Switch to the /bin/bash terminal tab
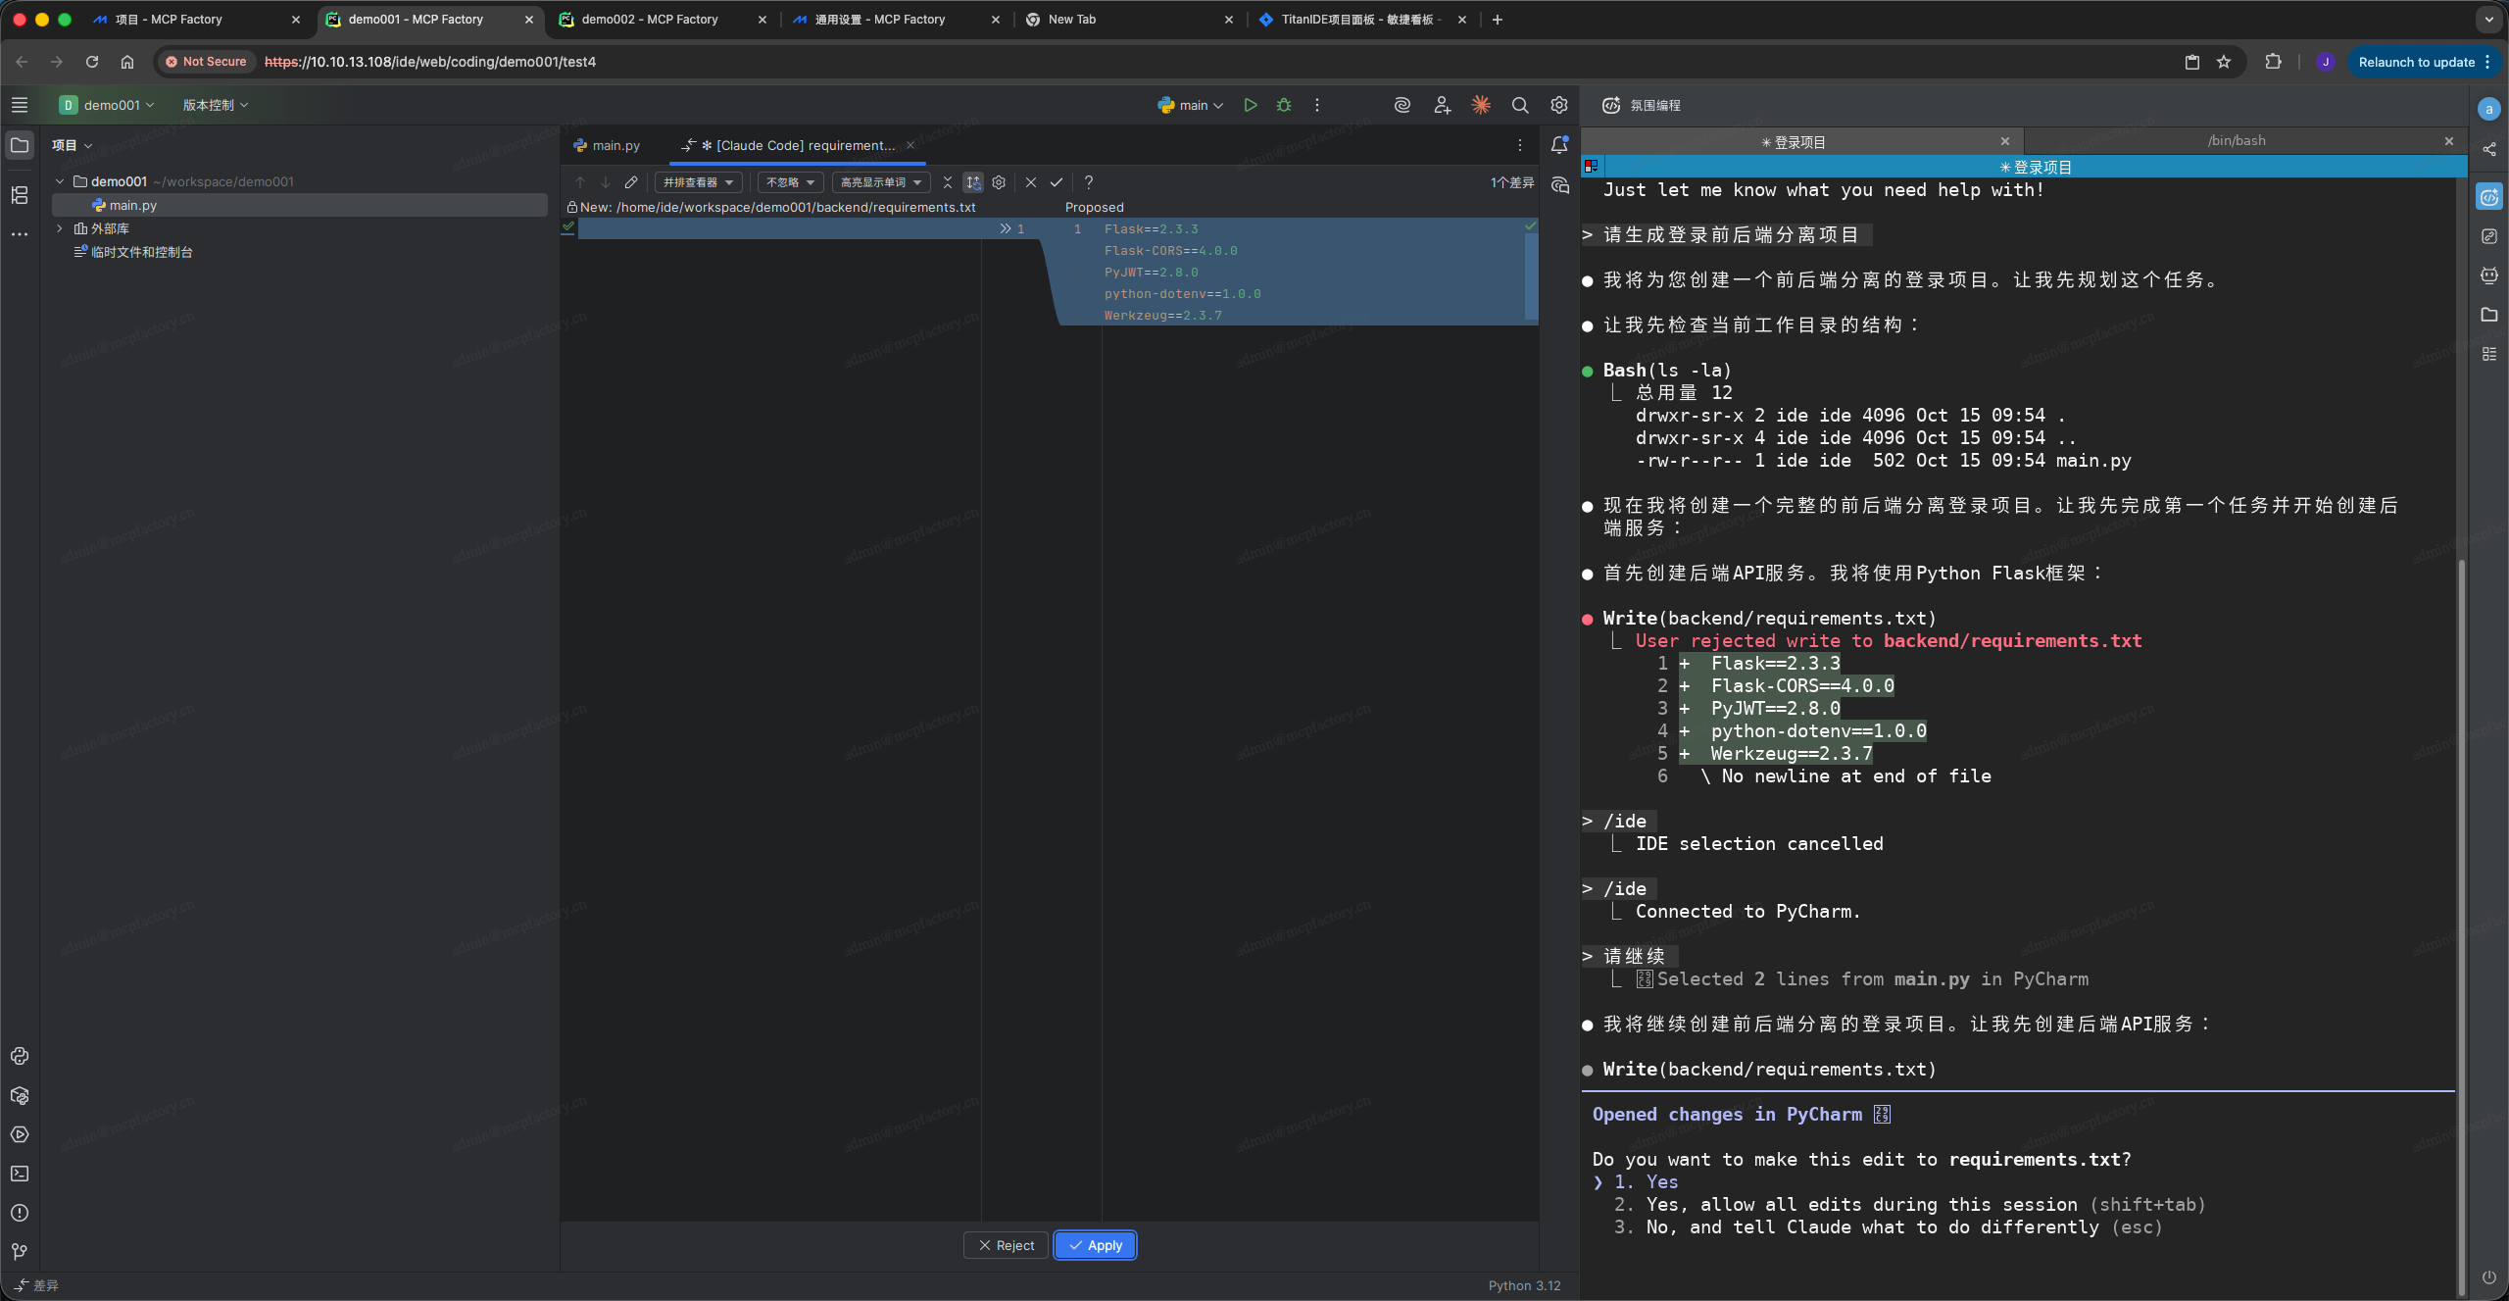Screen dimensions: 2509x1301 pos(2236,141)
